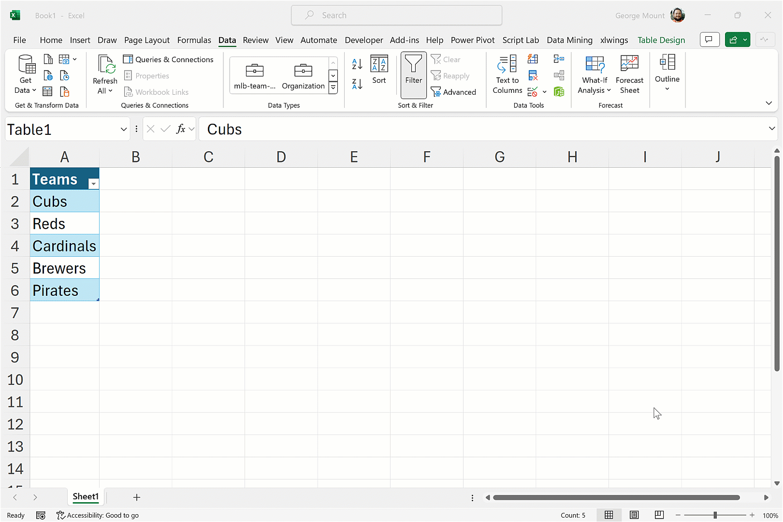Click the Sort A to Z icon

pyautogui.click(x=357, y=64)
